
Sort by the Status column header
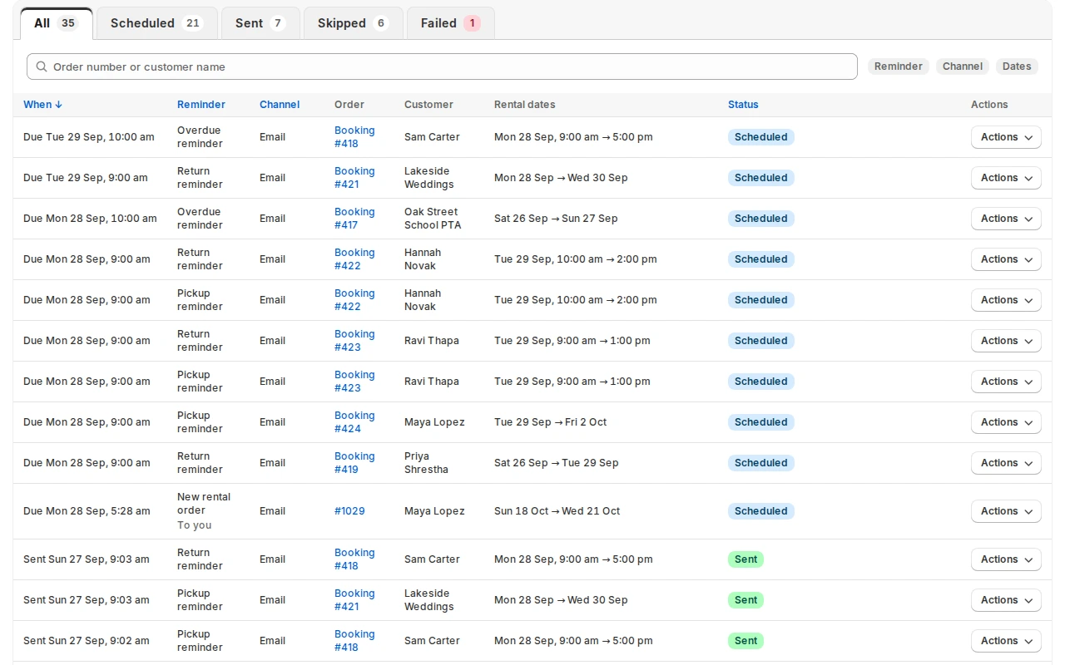click(743, 105)
